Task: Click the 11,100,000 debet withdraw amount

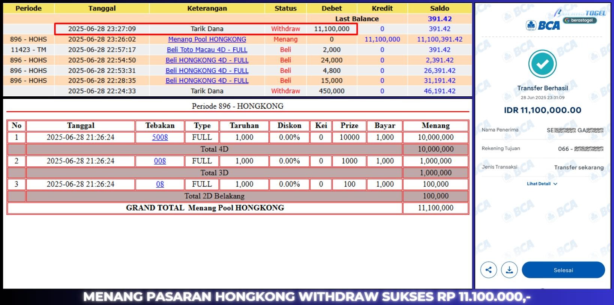Action: [x=332, y=29]
